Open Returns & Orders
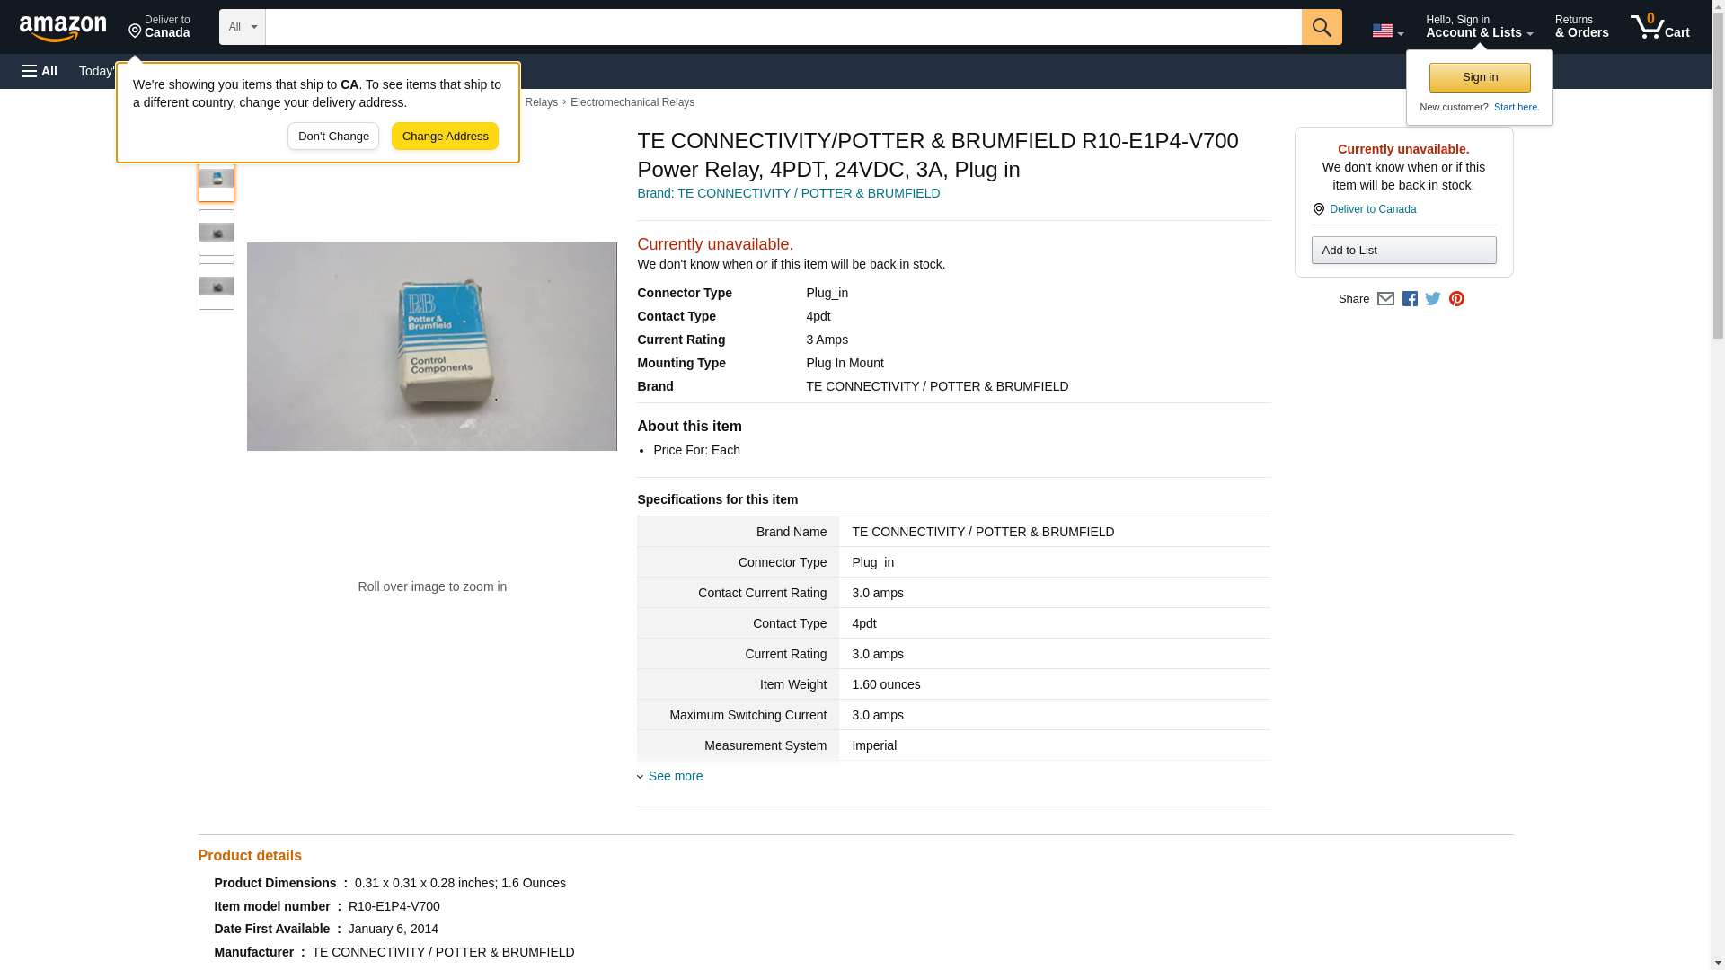The image size is (1725, 970). click(x=1581, y=27)
